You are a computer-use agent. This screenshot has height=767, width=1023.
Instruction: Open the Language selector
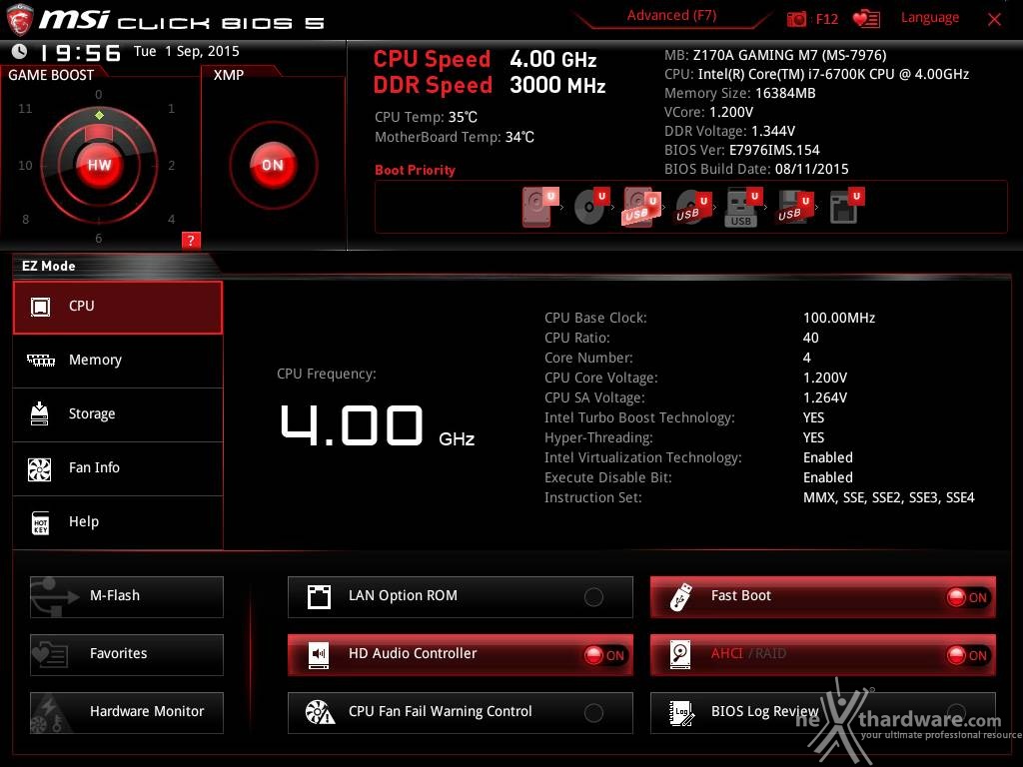[930, 18]
